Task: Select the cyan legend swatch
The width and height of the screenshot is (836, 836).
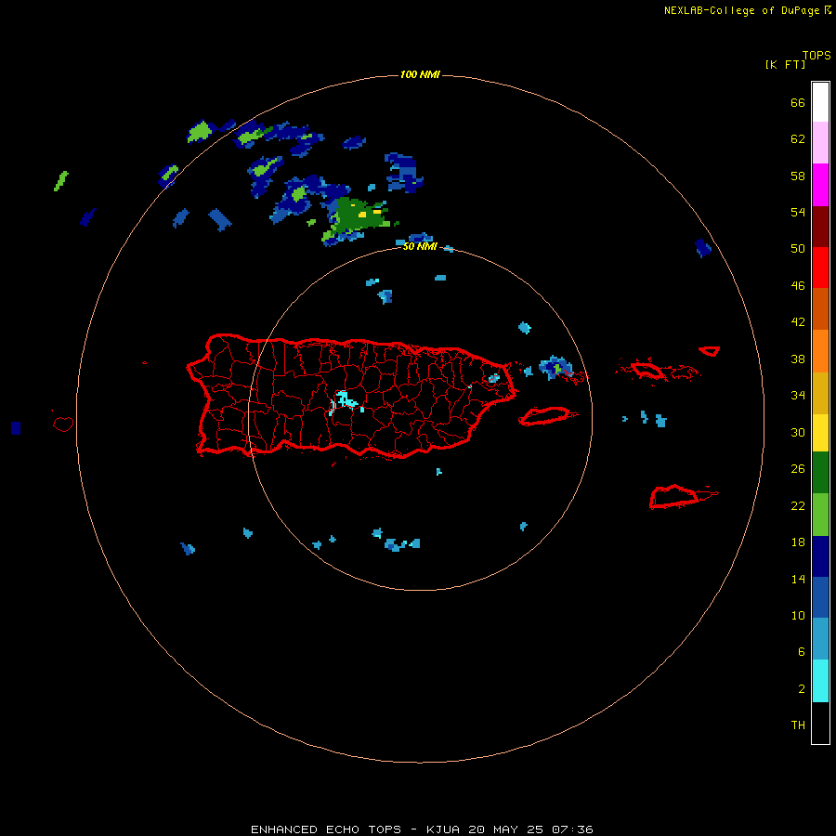Action: coord(820,681)
